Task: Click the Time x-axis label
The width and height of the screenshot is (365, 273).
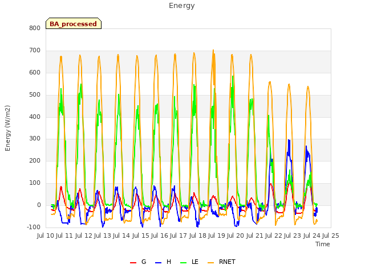Action: click(x=323, y=244)
